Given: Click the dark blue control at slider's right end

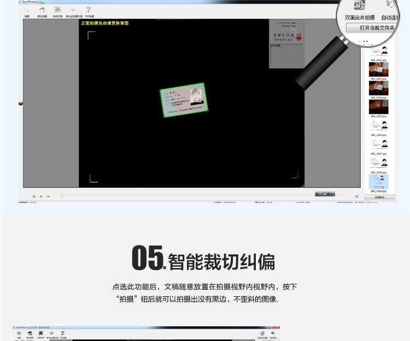Looking at the screenshot, I should click(325, 194).
